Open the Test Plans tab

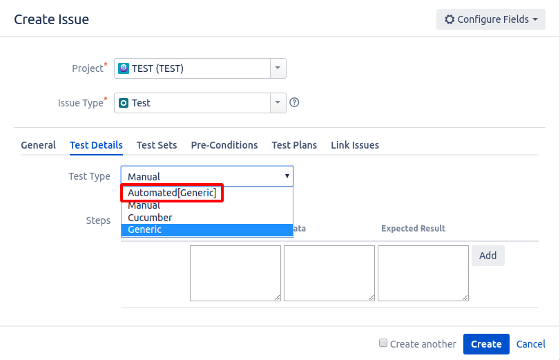tap(294, 145)
